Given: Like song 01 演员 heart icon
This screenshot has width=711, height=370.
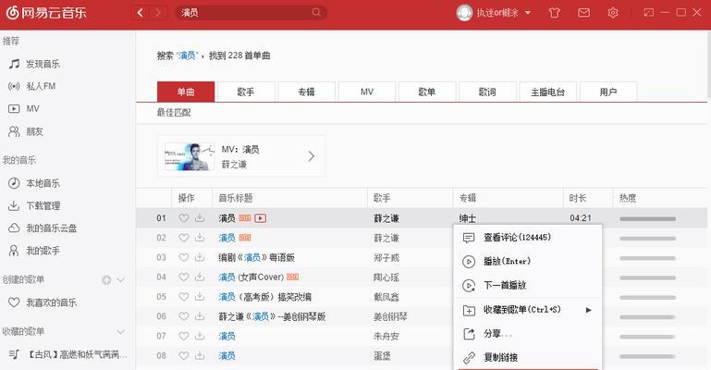Looking at the screenshot, I should tap(183, 218).
